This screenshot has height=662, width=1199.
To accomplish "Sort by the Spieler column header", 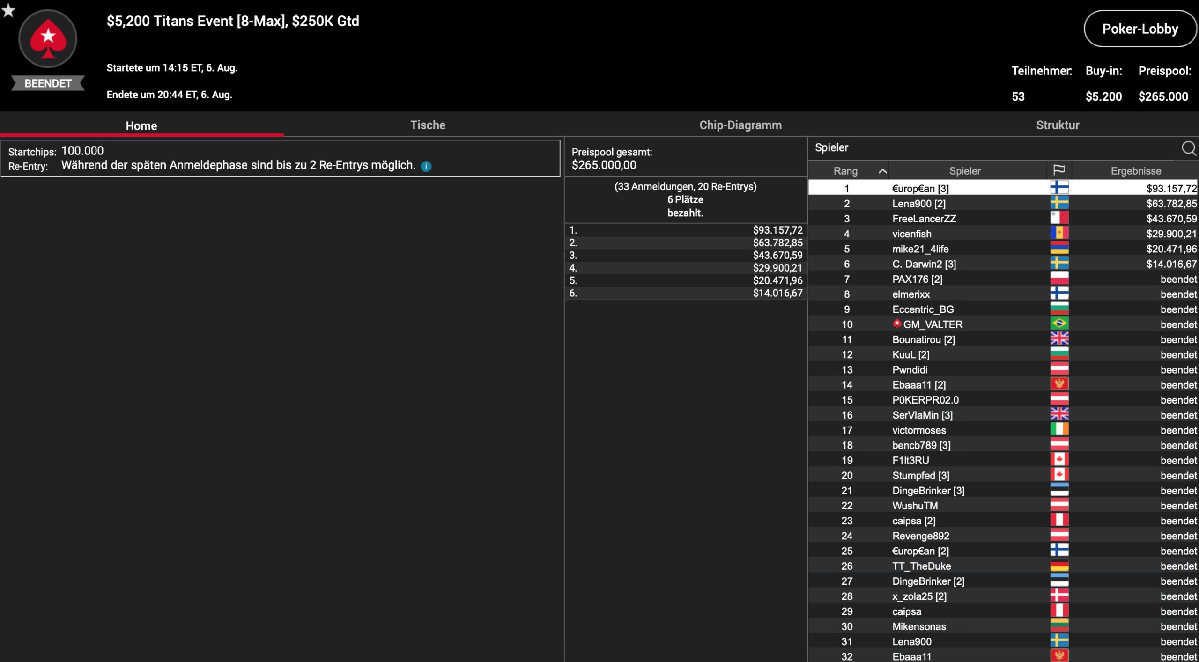I will [964, 171].
